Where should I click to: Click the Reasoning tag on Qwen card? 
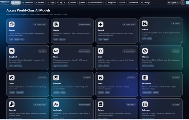coord(20,93)
